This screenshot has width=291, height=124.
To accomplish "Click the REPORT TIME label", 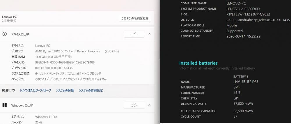I will pyautogui.click(x=190, y=36).
